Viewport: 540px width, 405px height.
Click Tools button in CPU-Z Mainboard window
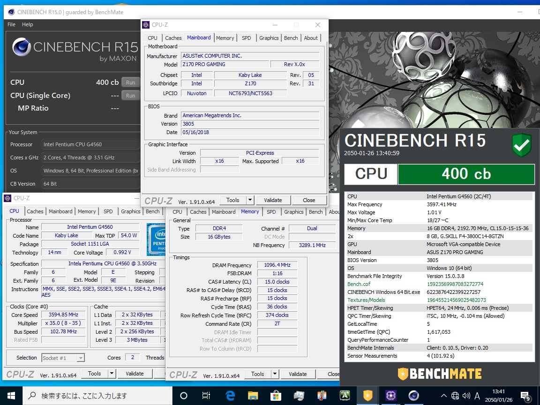coord(233,200)
